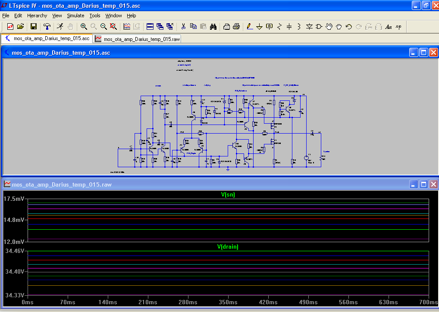Click the 350ms time axis label

coord(228,302)
